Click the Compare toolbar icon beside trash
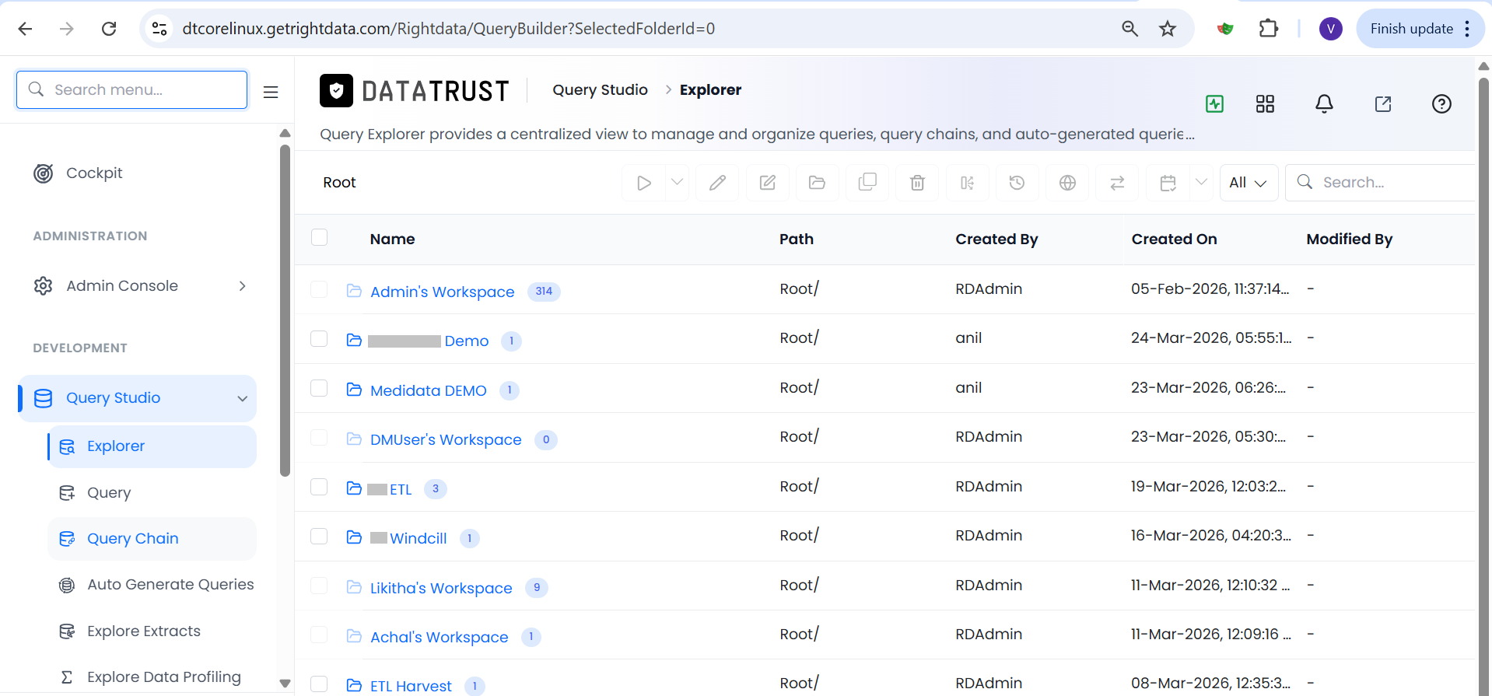Viewport: 1492px width, 696px height. [967, 183]
